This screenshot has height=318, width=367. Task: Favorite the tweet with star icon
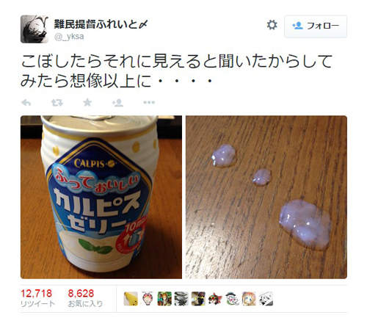[x=87, y=102]
